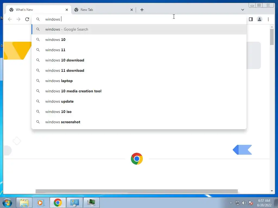Open the Control Panel taskbar icon
The width and height of the screenshot is (278, 208).
pos(74,203)
